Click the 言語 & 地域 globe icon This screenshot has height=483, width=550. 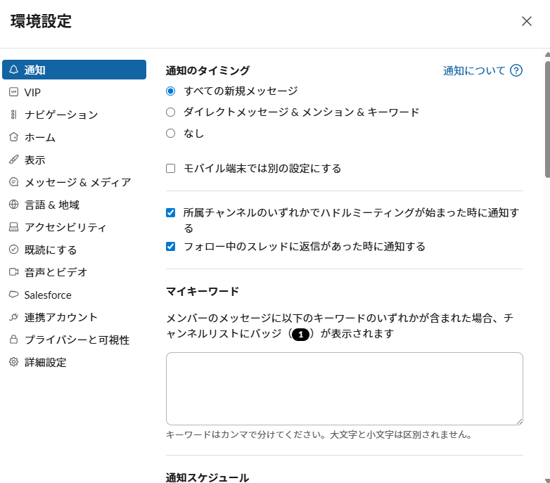point(13,205)
